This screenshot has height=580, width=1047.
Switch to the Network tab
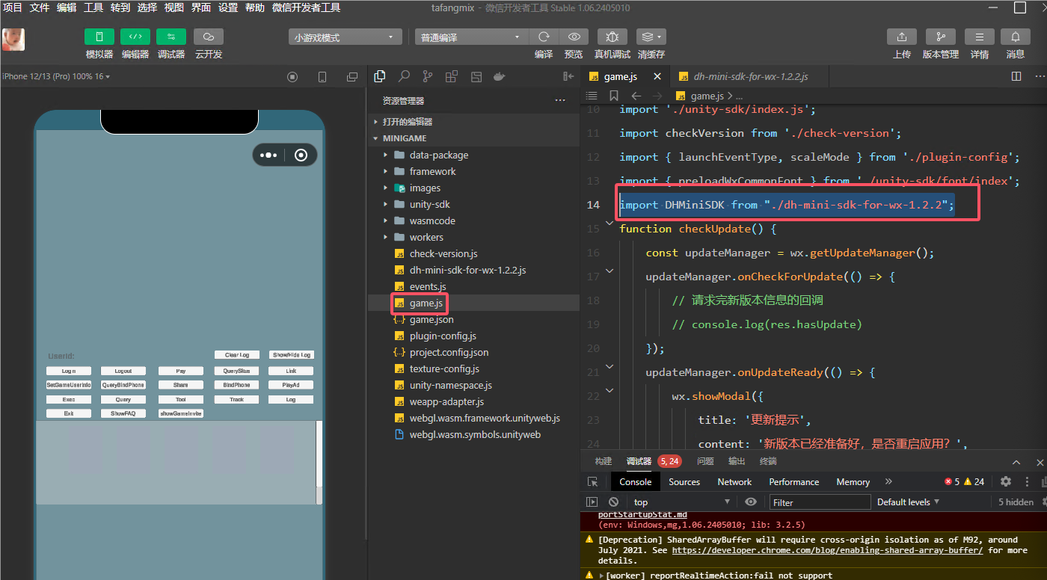coord(734,482)
